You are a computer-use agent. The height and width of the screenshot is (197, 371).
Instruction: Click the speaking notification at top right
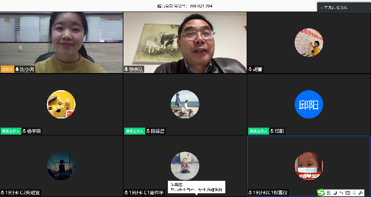tap(343, 7)
